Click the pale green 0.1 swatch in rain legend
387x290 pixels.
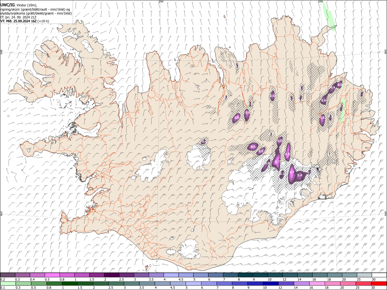8,284
